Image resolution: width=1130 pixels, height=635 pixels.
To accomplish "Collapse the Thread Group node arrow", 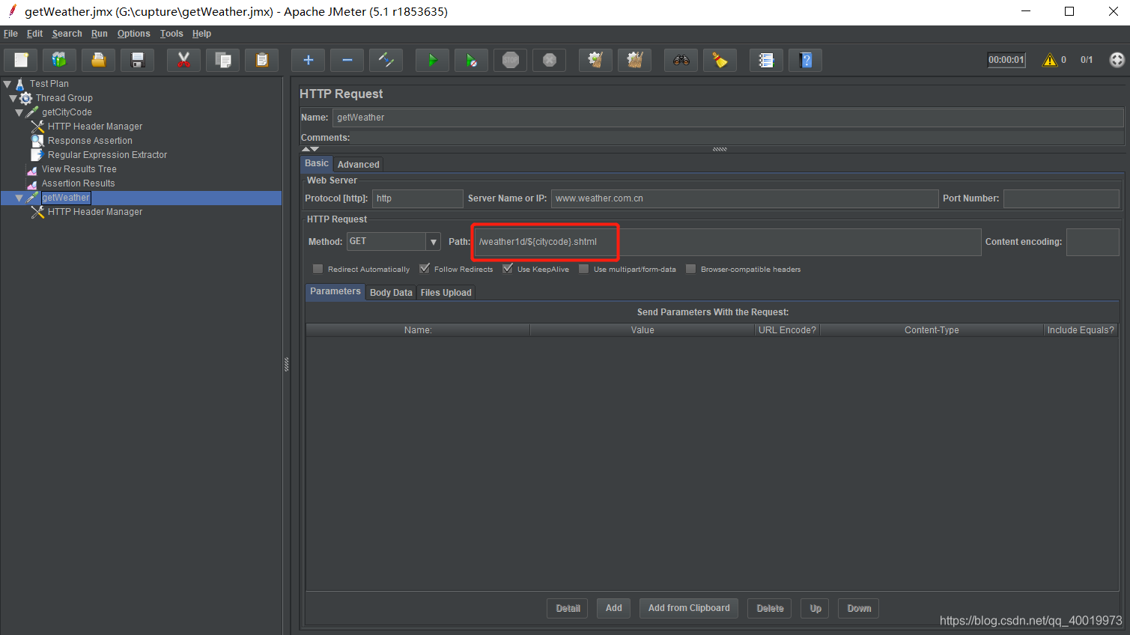I will 13,98.
